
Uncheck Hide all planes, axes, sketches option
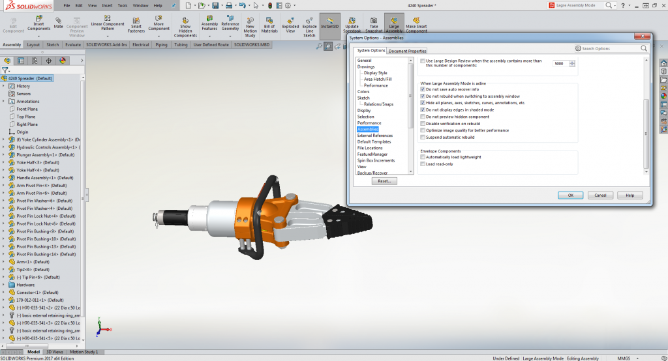point(423,102)
